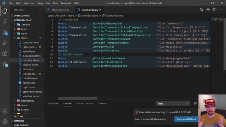Switch to the Problems panel tab

54,103
